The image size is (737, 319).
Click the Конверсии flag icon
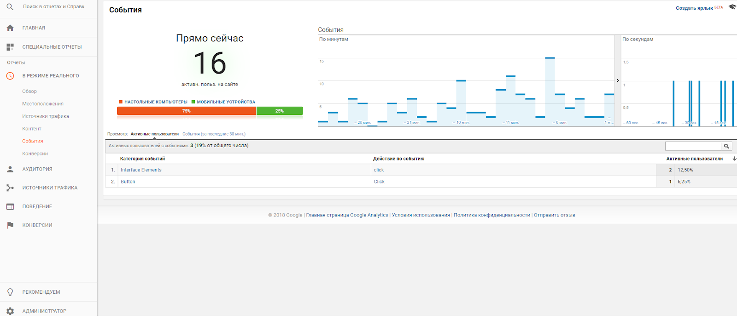click(x=10, y=225)
